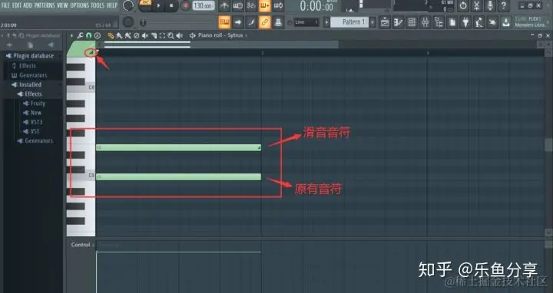
Task: Select the Select tool dashed box
Action: 162,35
